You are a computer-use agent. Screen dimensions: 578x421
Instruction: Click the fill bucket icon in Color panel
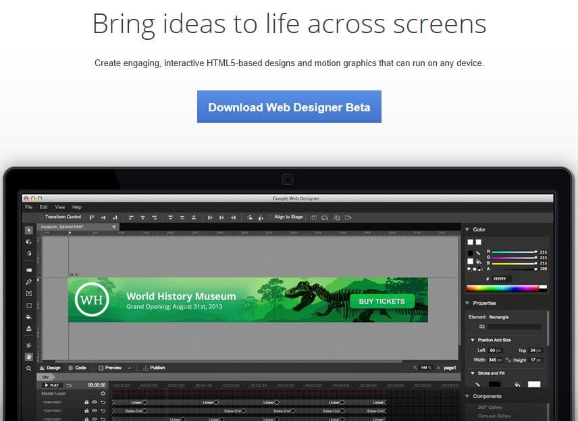(x=479, y=261)
